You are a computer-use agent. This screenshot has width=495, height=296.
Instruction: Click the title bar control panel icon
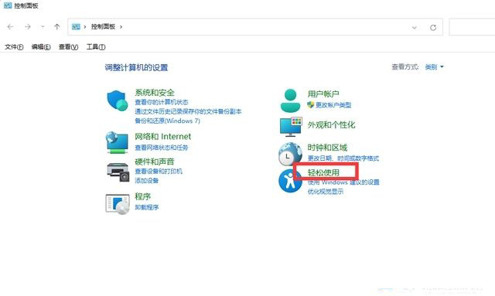click(x=8, y=5)
